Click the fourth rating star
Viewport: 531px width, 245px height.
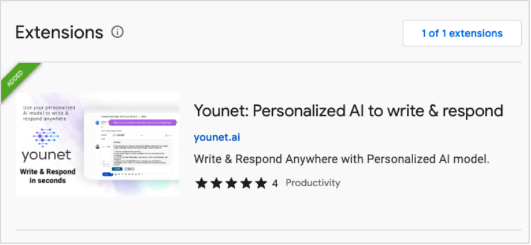click(246, 183)
